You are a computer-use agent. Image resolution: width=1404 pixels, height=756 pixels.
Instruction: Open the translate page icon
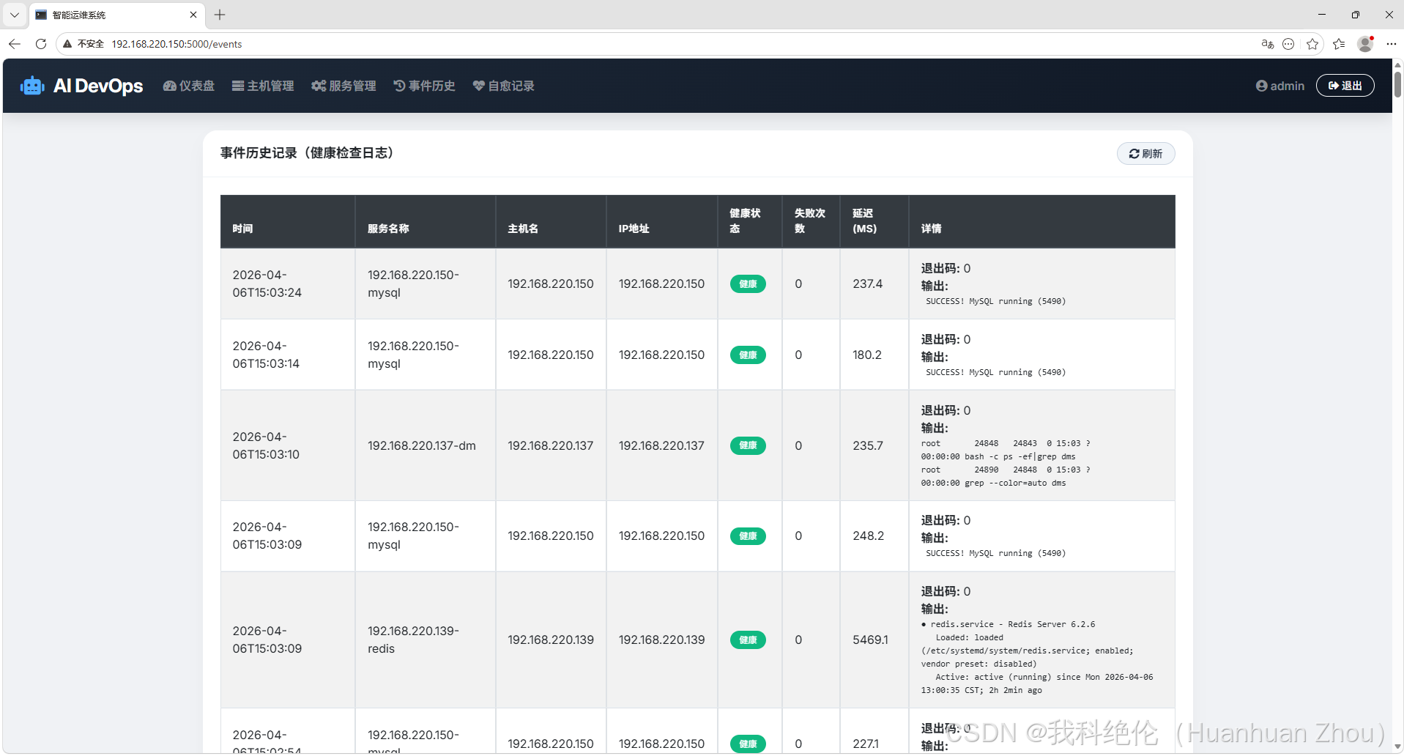point(1268,44)
